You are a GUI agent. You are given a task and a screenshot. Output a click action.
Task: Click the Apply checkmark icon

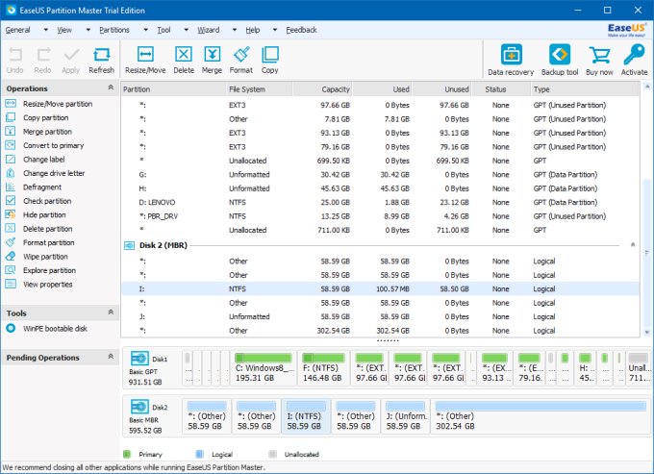click(71, 61)
